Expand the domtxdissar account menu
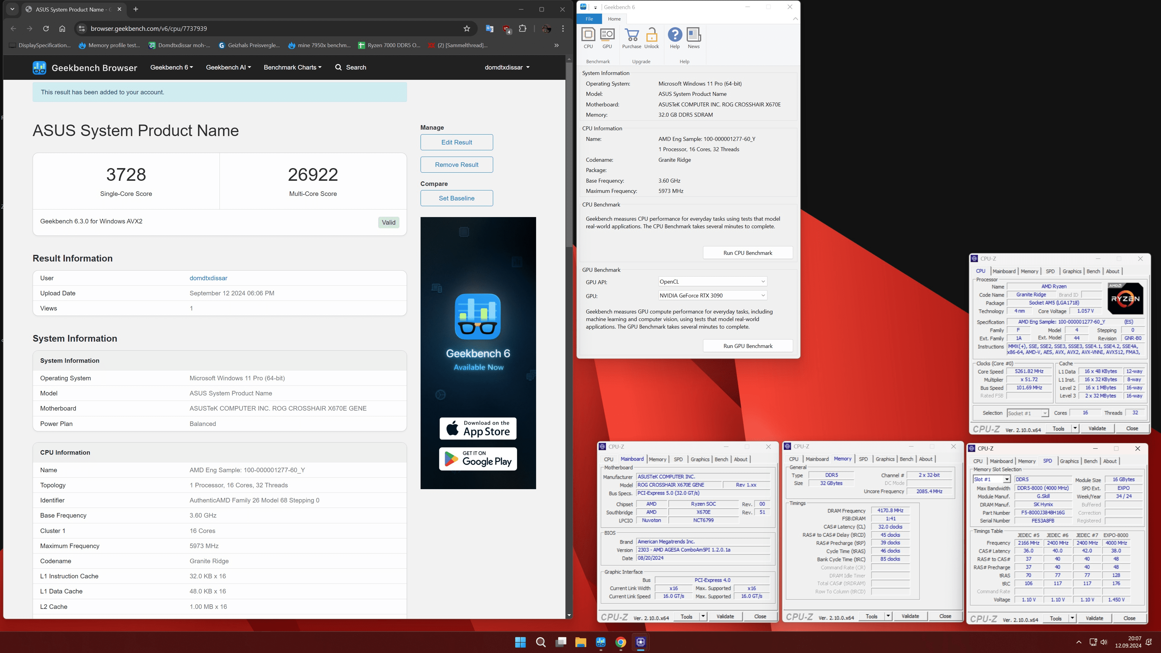This screenshot has width=1161, height=653. [507, 67]
